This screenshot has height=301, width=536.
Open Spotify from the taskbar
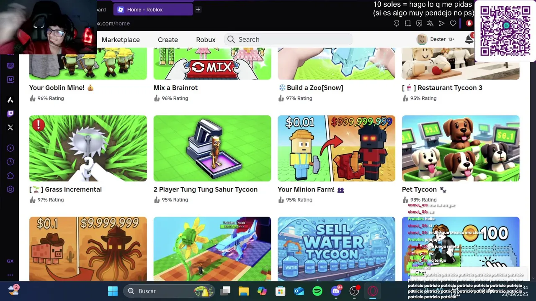tap(317, 291)
